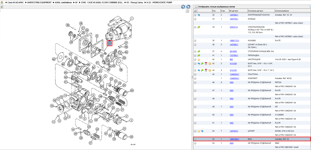Open part number link 140754C1
The width and height of the screenshot is (311, 150).
pyautogui.click(x=234, y=131)
